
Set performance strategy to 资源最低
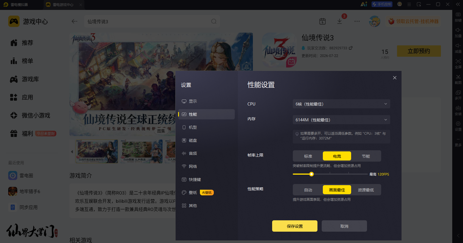(x=366, y=190)
